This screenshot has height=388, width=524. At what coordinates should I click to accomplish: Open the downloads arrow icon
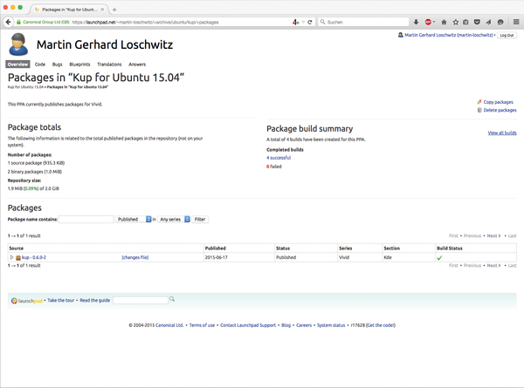(x=416, y=22)
